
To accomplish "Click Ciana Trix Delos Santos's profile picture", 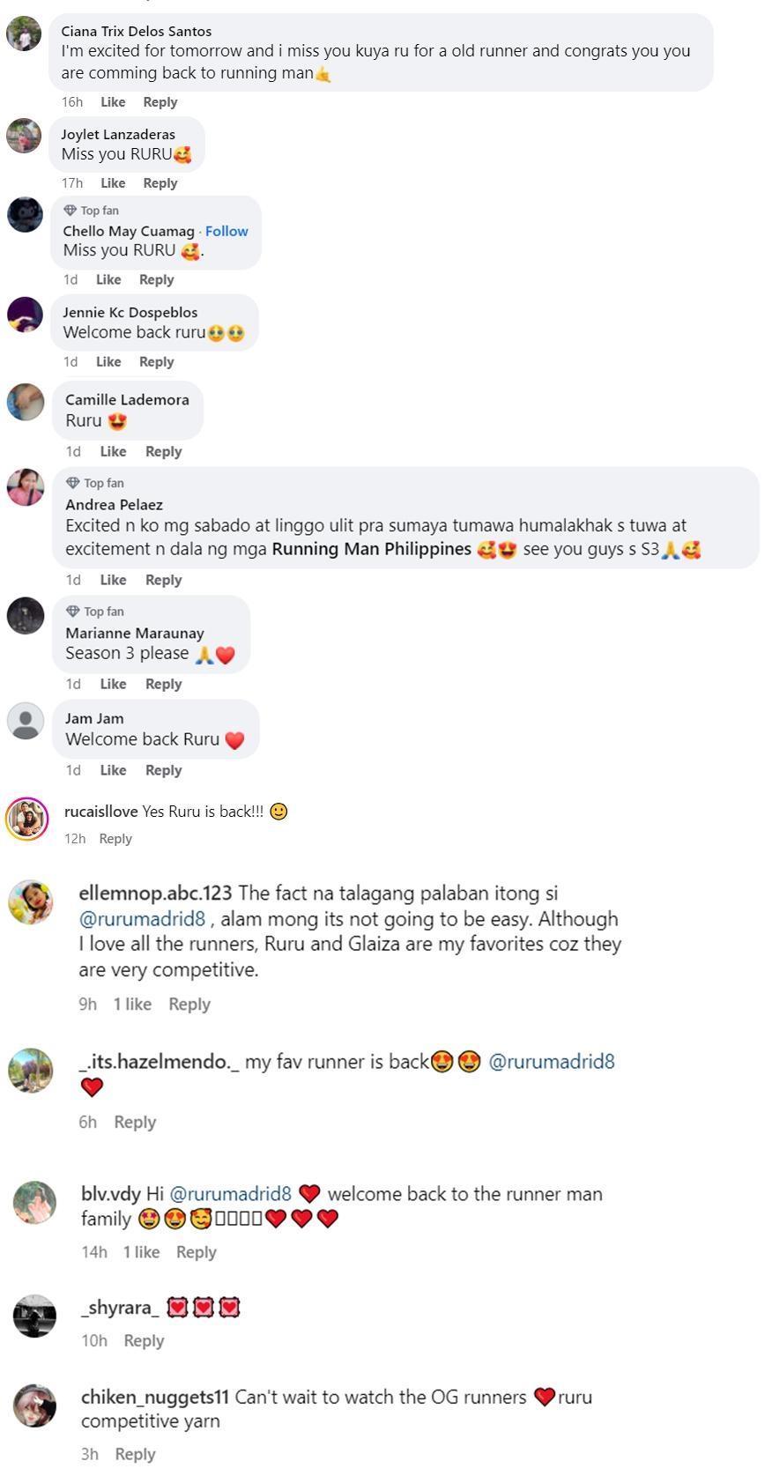I will (24, 33).
